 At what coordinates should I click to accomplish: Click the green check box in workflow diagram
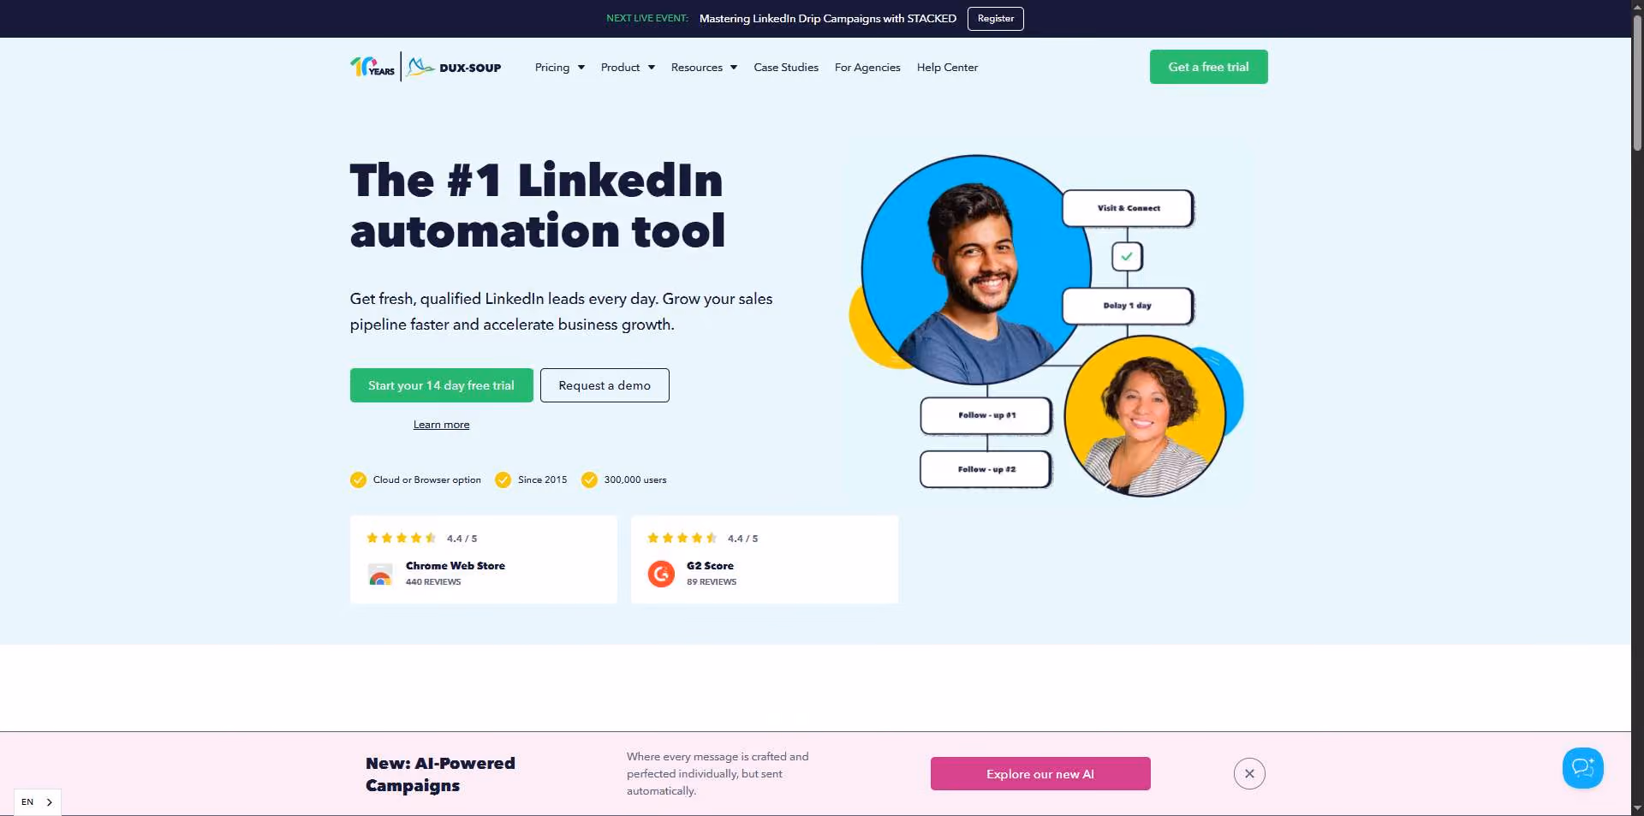1127,256
